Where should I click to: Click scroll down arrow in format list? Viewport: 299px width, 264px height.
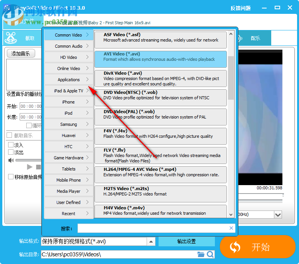231,214
